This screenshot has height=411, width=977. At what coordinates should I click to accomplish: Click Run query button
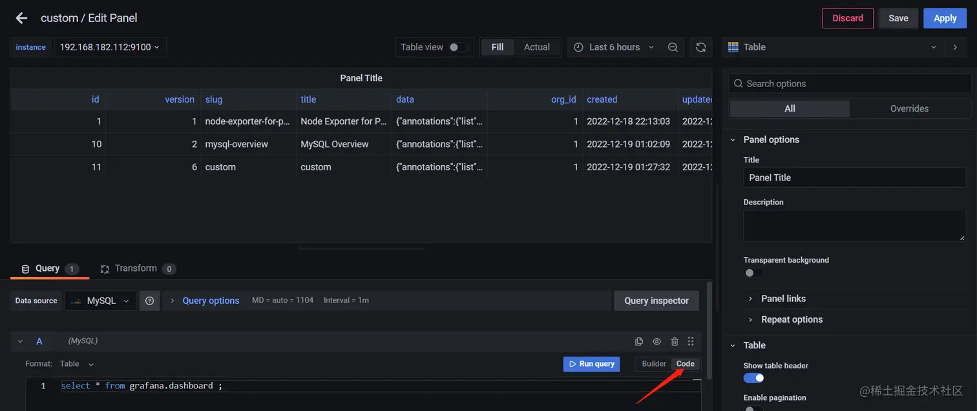pos(591,364)
